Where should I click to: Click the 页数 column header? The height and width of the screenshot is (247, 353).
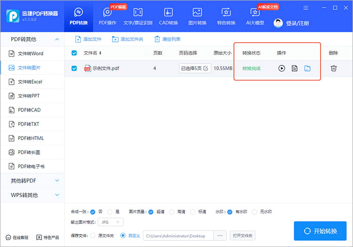pos(158,53)
